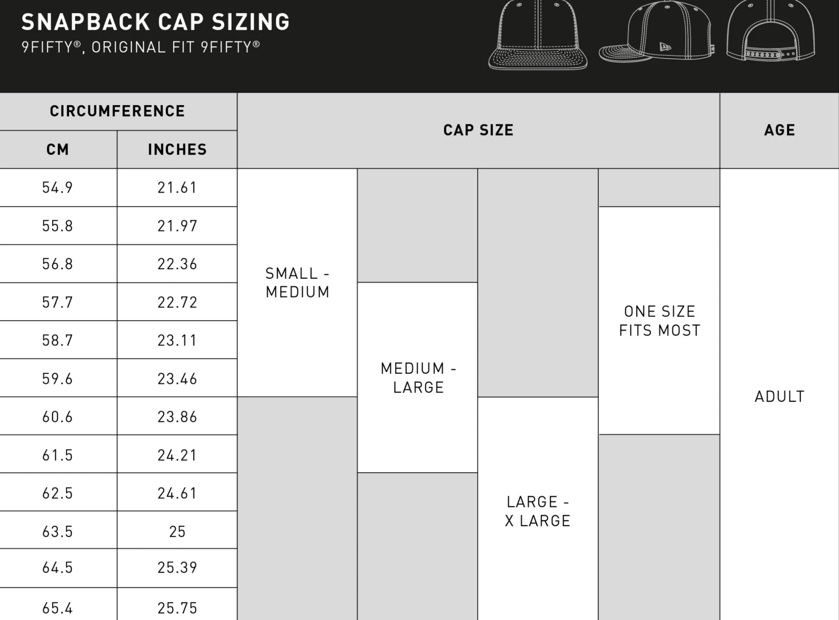The image size is (839, 620).
Task: Click the front-view cap illustration
Action: 537,36
